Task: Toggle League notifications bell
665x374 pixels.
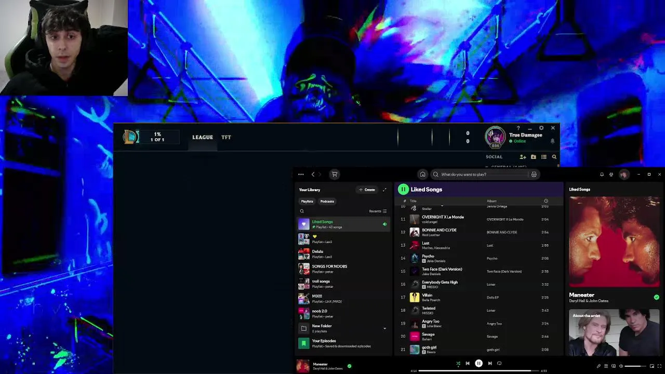Action: click(552, 141)
